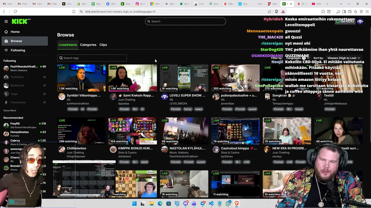Open Honeylimetea recommended channel
The height and width of the screenshot is (208, 371).
25,134
